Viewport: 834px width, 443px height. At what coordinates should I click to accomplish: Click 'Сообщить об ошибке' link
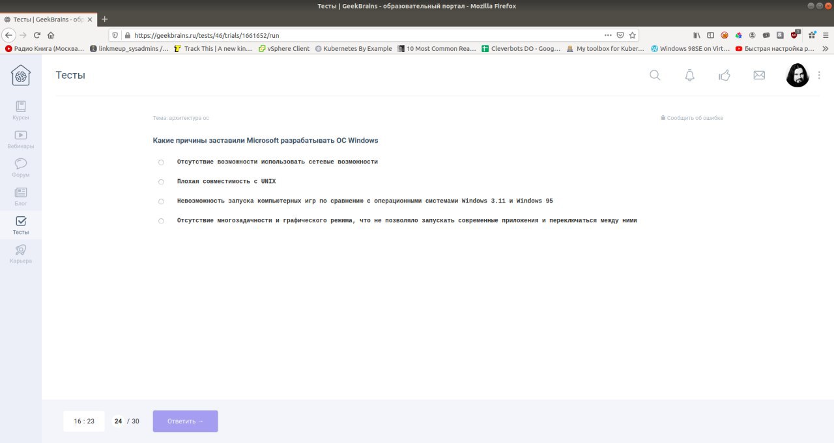click(691, 118)
